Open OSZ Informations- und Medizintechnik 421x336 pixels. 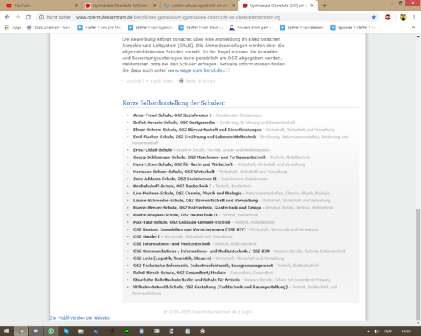[172, 244]
